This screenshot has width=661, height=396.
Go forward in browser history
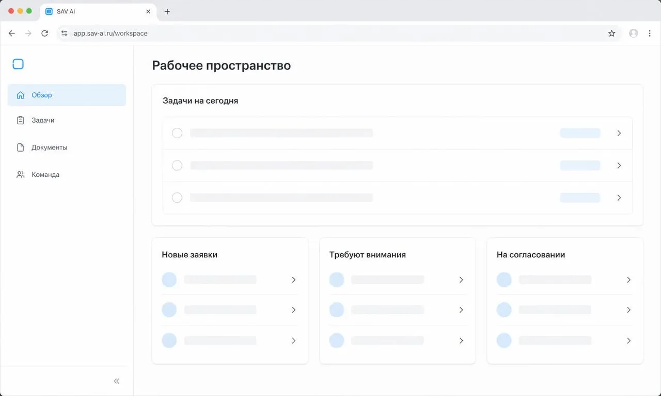pyautogui.click(x=28, y=34)
